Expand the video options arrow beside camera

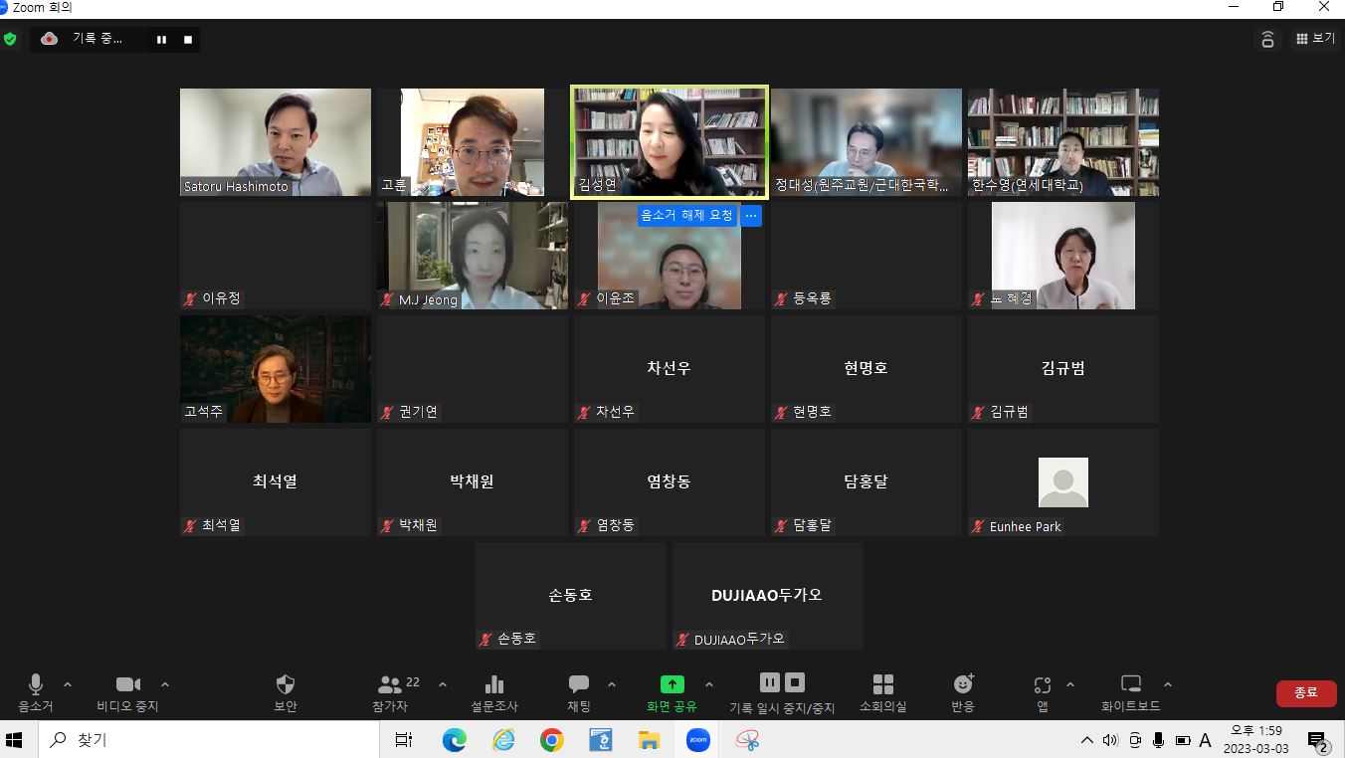coord(165,684)
